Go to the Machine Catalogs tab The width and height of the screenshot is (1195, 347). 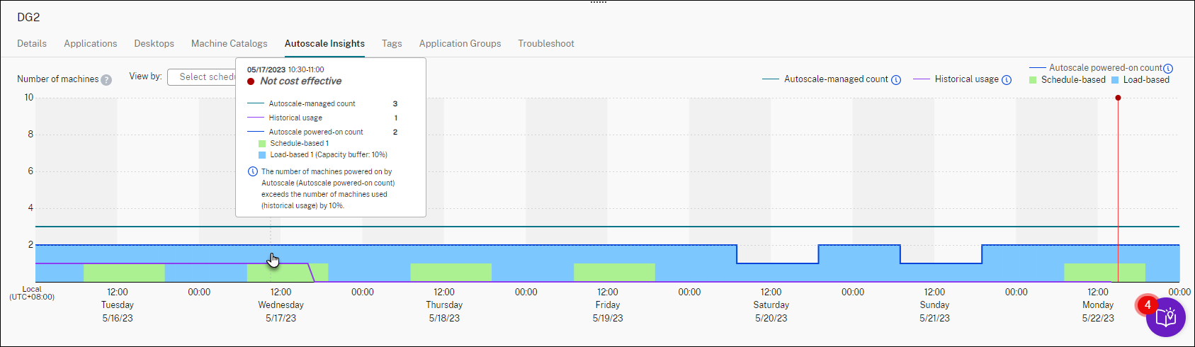(230, 44)
